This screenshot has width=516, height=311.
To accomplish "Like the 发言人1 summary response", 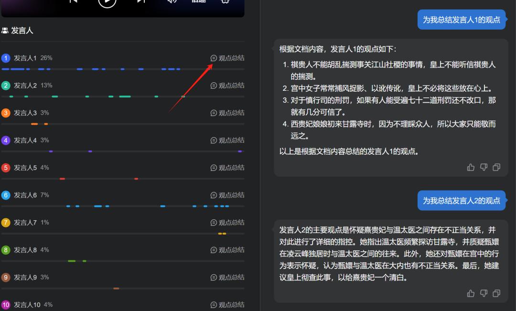I will click(471, 167).
